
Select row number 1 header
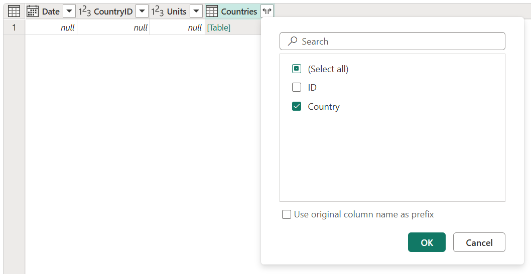tap(14, 28)
